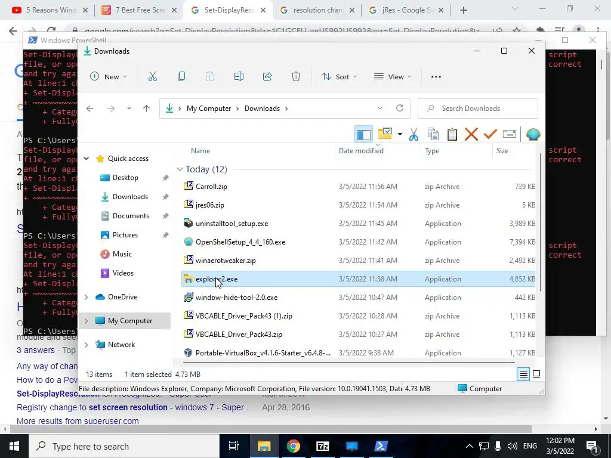Open the New dropdown menu
This screenshot has width=611, height=458.
click(108, 77)
